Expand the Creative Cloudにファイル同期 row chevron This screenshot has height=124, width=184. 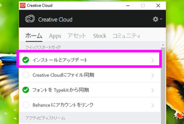(152, 76)
